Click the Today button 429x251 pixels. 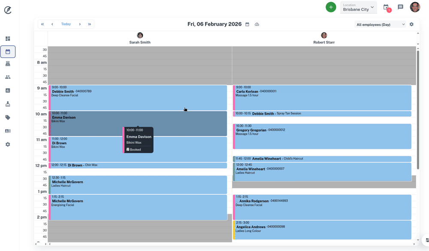pyautogui.click(x=66, y=24)
